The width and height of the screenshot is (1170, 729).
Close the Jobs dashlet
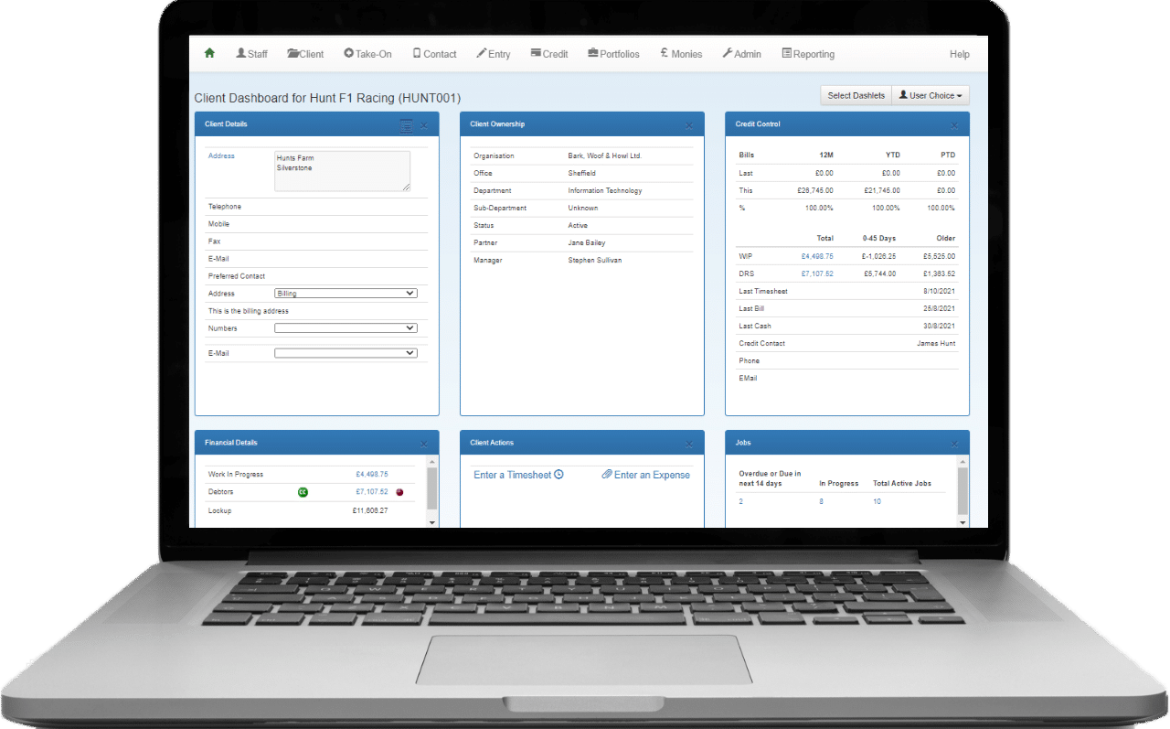tap(954, 445)
